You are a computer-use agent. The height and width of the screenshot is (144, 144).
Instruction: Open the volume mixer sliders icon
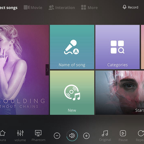click(x=20, y=133)
